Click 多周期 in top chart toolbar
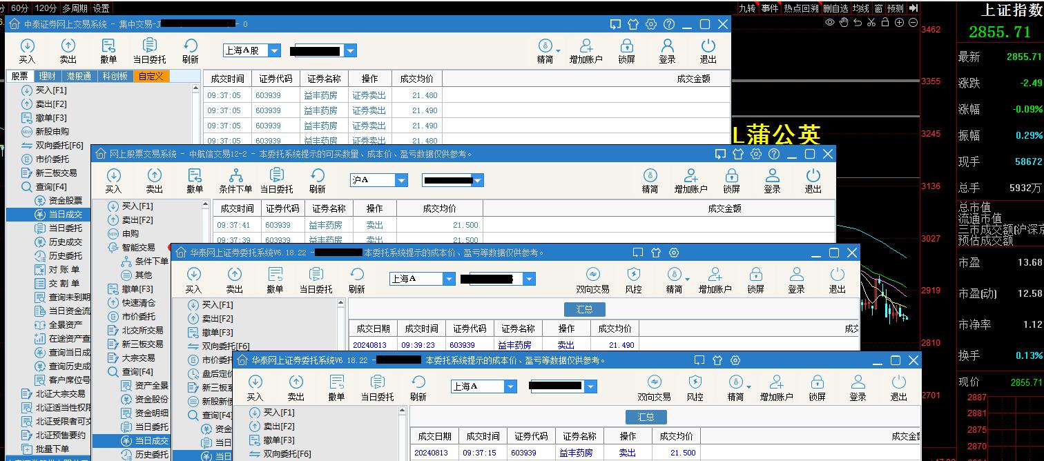 point(75,8)
